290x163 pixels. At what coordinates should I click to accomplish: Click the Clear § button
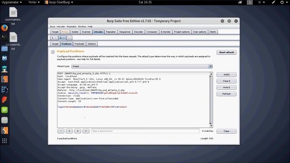[x=227, y=81]
